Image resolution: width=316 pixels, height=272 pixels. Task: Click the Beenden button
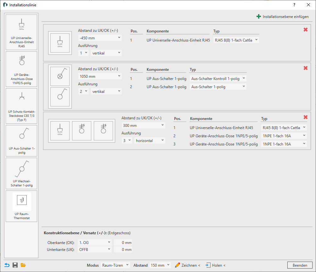point(300,265)
